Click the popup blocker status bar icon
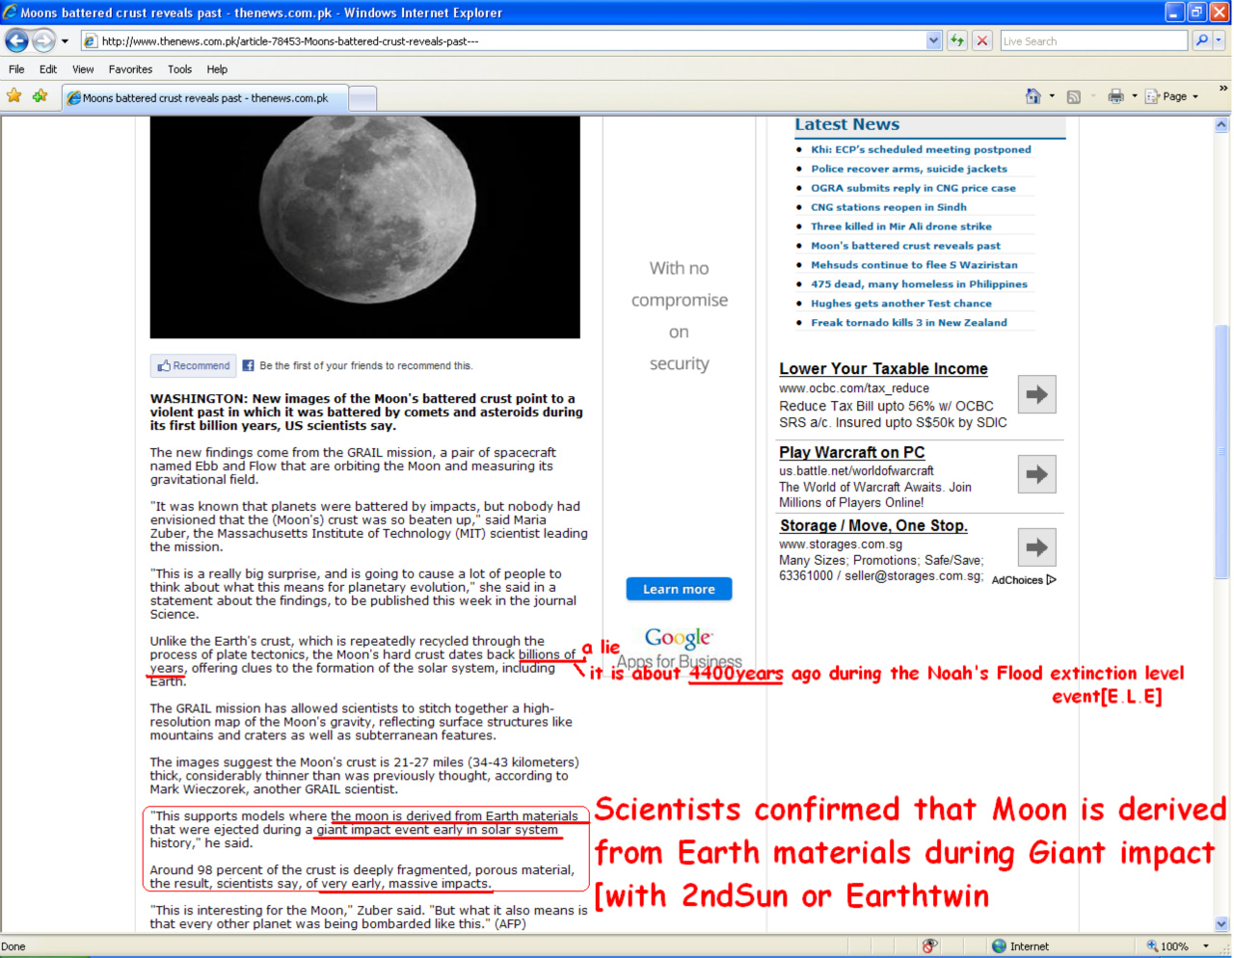1234x958 pixels. coord(929,946)
